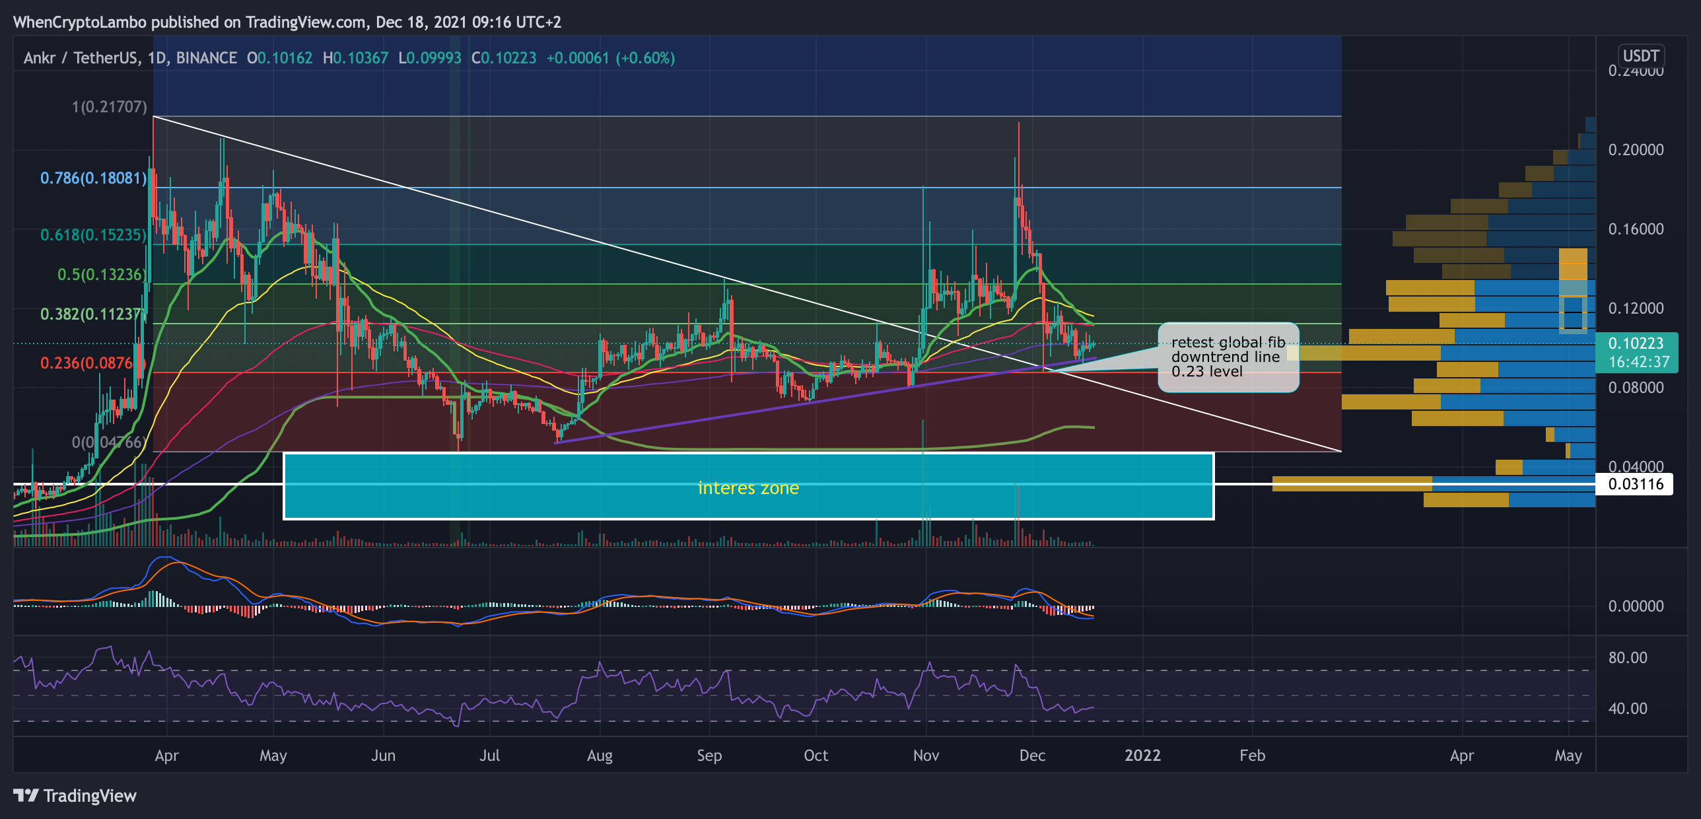Click the 0.08000 price scale value
Image resolution: width=1701 pixels, height=819 pixels.
coord(1636,388)
